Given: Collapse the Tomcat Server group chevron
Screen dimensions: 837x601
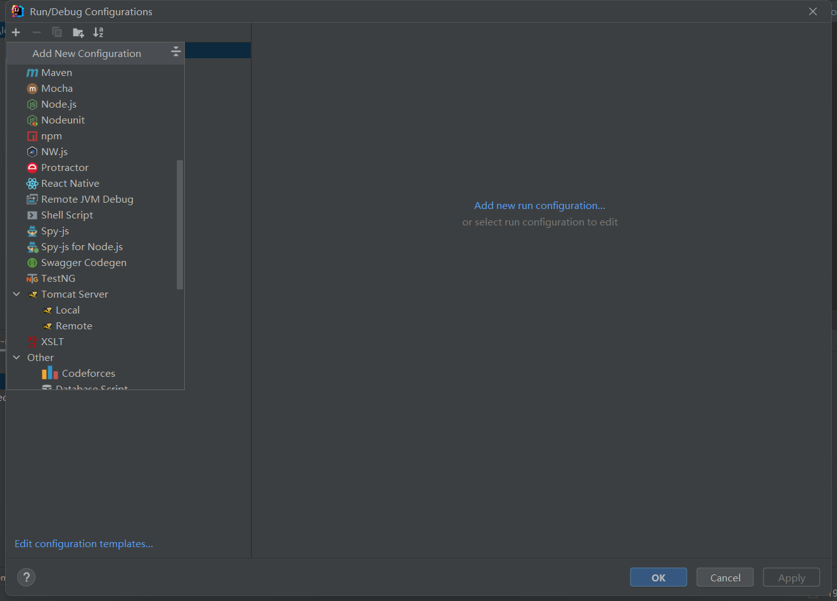Looking at the screenshot, I should (16, 294).
